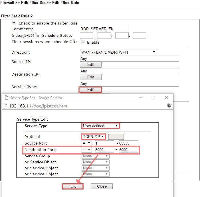
Task: Click OK to save service type
Action: (x=73, y=186)
